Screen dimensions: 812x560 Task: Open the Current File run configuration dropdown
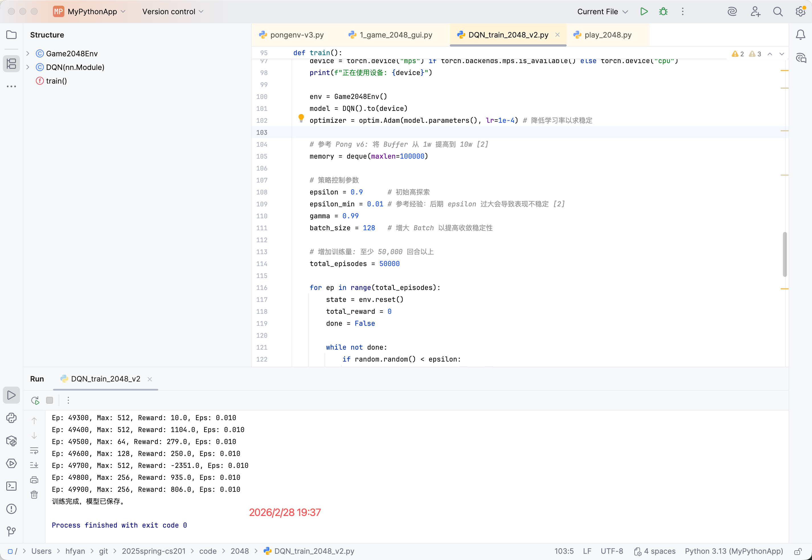[602, 12]
